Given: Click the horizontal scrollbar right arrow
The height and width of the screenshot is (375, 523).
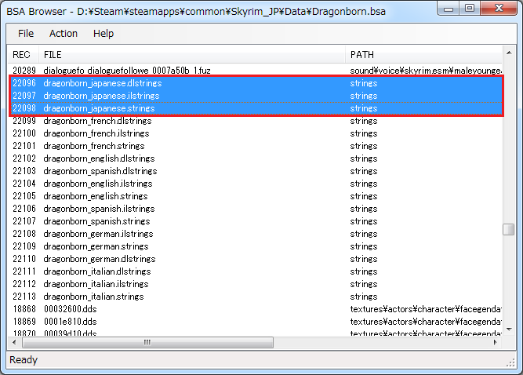Looking at the screenshot, I should (x=496, y=342).
